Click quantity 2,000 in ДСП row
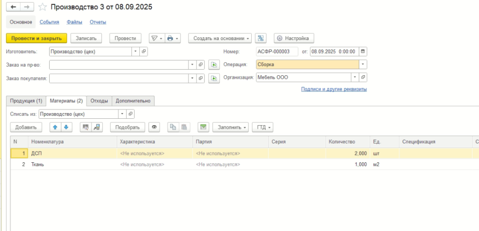Viewport: 479px width, 231px height. coord(348,153)
